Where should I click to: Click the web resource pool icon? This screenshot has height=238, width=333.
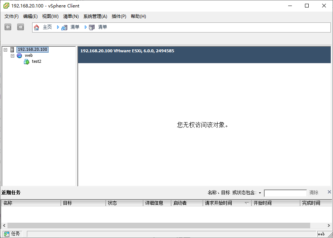pyautogui.click(x=19, y=56)
